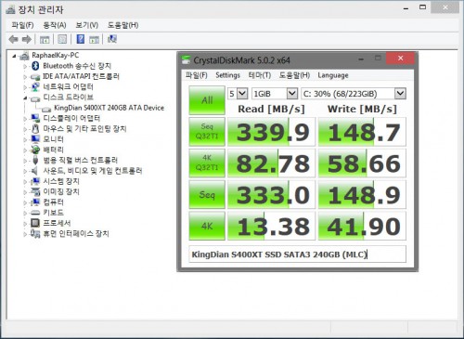Click the processor category icon
Viewport: 464px width, 339px height.
tap(35, 223)
